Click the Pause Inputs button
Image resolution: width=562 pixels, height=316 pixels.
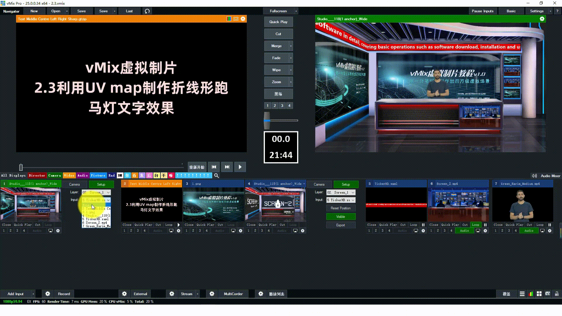pos(483,11)
